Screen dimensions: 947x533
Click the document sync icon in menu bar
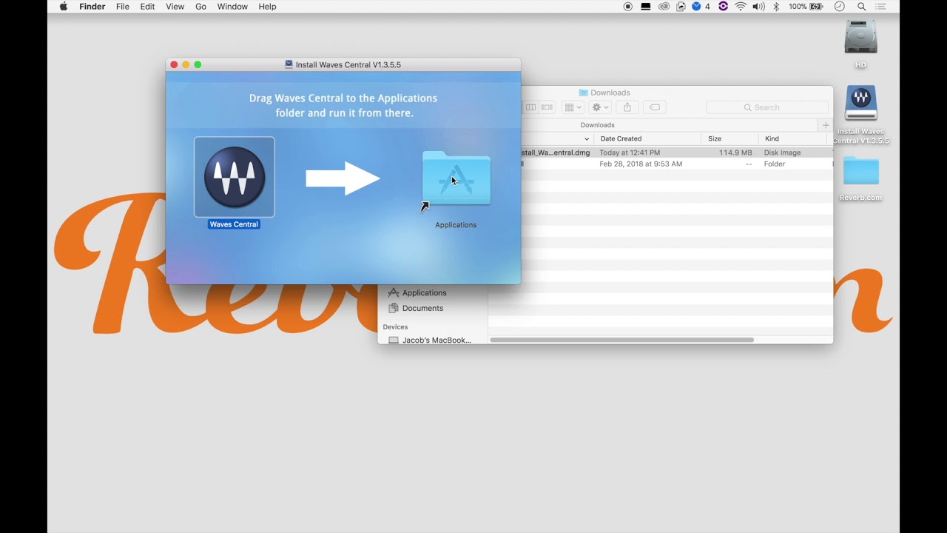pos(681,7)
